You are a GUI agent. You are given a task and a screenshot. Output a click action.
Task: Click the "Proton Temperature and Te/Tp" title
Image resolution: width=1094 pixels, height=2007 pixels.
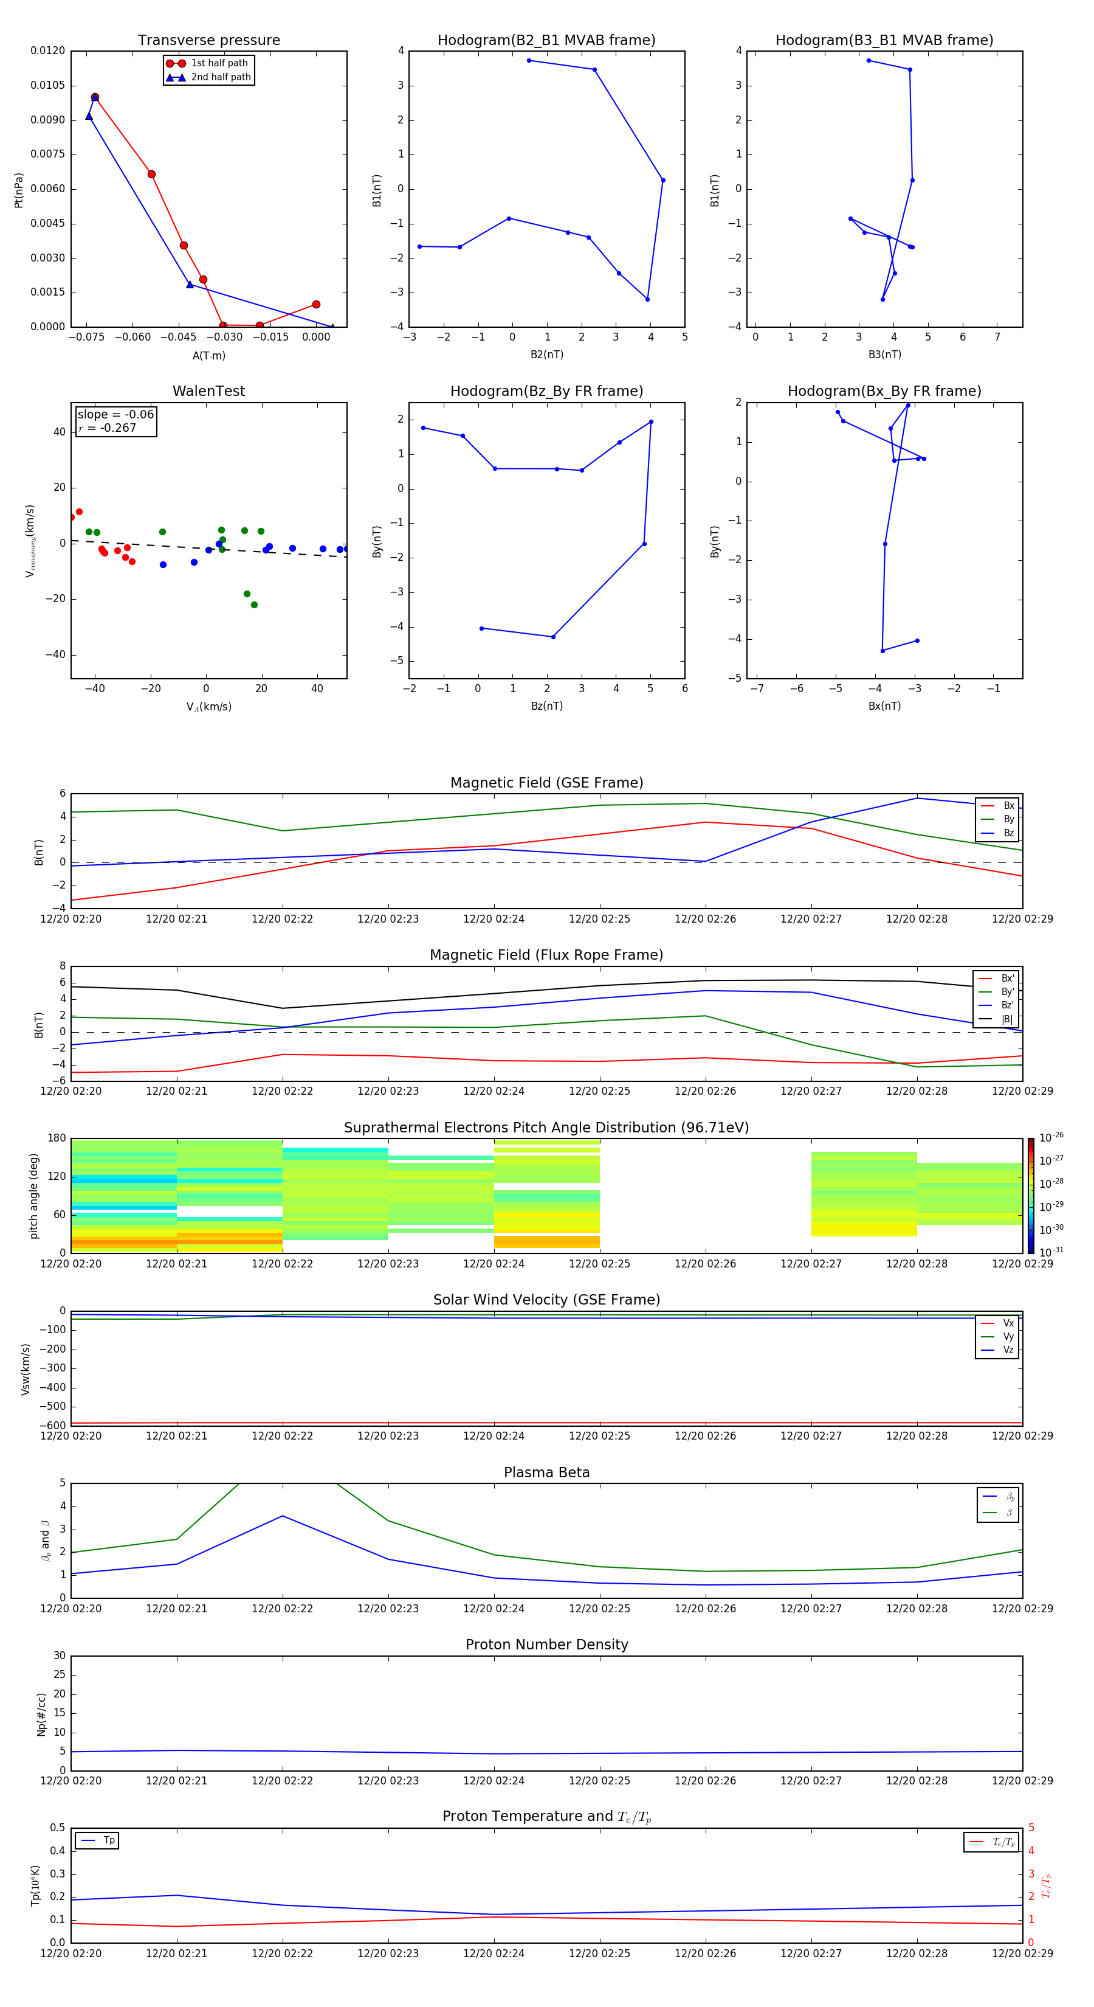click(546, 1817)
